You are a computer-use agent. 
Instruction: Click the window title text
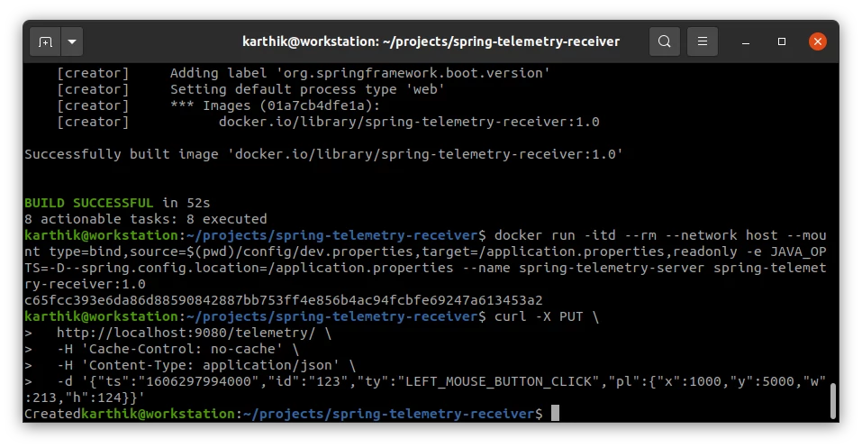tap(431, 41)
